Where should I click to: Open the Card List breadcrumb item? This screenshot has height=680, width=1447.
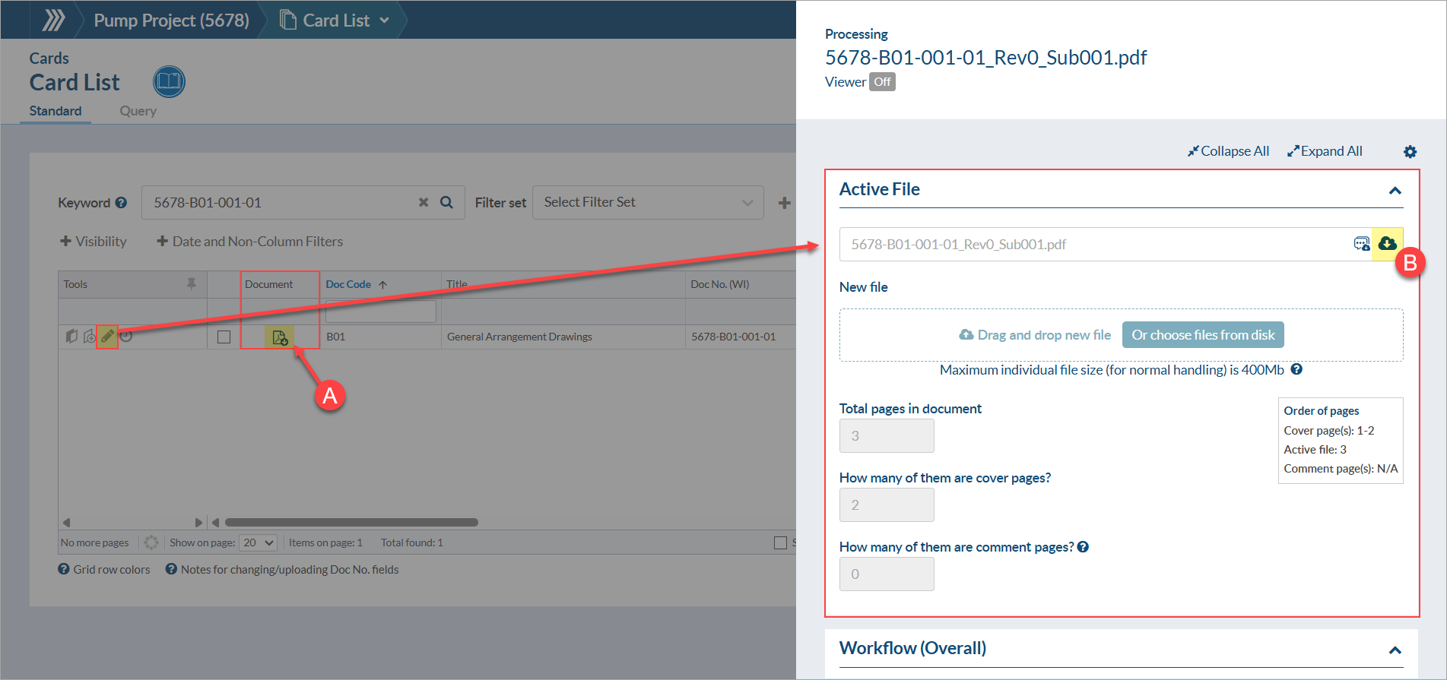[325, 21]
